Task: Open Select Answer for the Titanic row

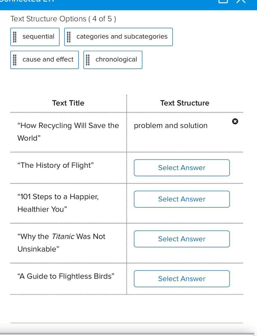Action: (x=182, y=239)
